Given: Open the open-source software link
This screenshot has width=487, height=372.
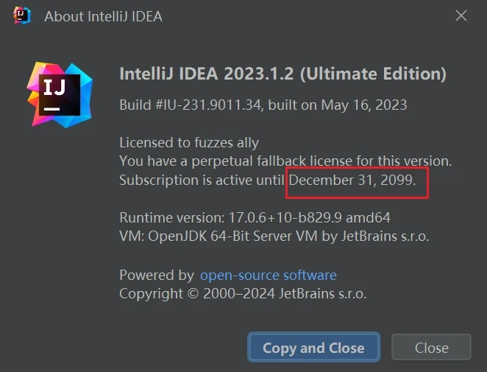Looking at the screenshot, I should click(269, 276).
